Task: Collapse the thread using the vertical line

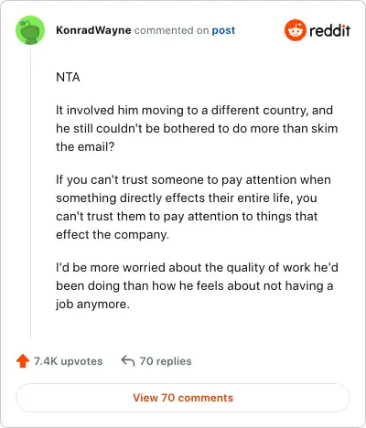Action: 30,191
